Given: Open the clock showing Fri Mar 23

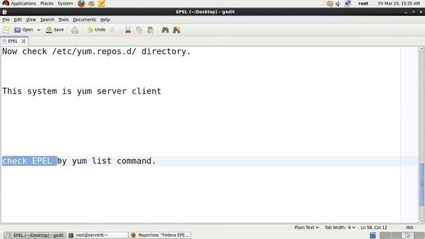Looking at the screenshot, I should click(x=398, y=3).
